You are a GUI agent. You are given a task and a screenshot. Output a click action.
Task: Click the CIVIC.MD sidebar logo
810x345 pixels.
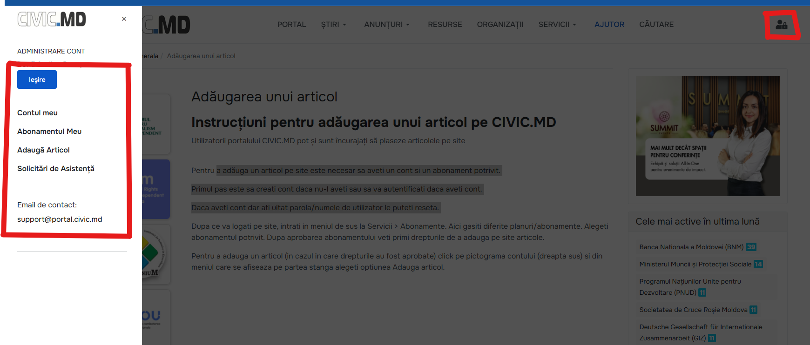[x=52, y=19]
